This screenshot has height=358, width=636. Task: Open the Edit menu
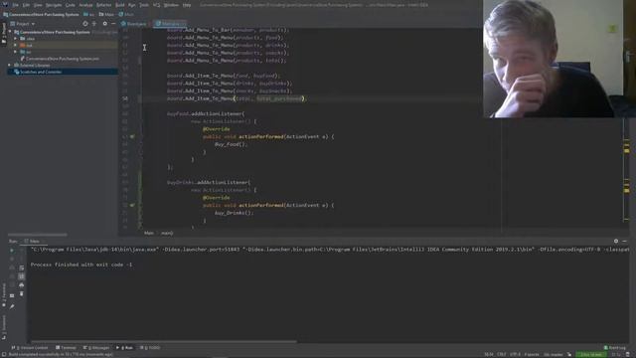tap(27, 5)
